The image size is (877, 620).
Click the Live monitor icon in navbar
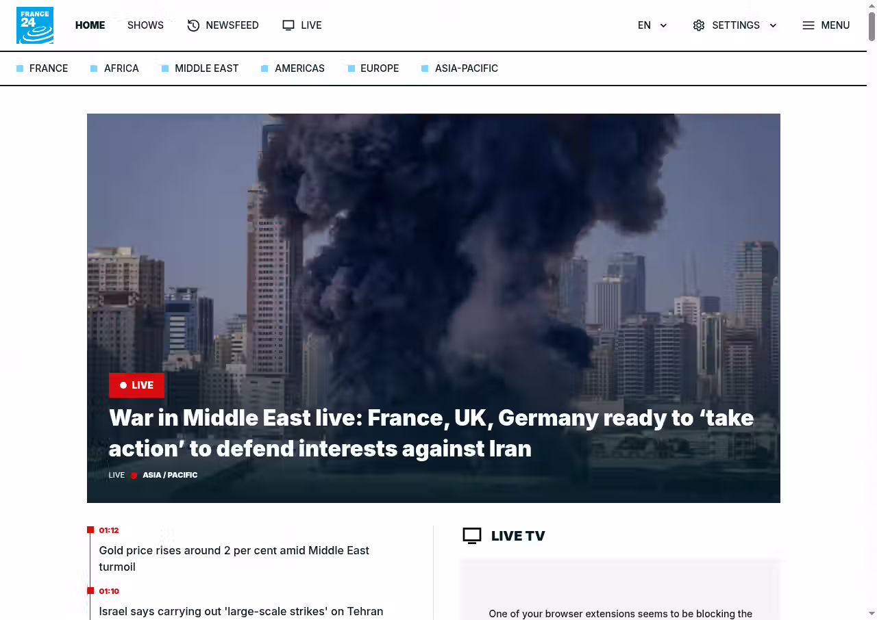pyautogui.click(x=288, y=25)
